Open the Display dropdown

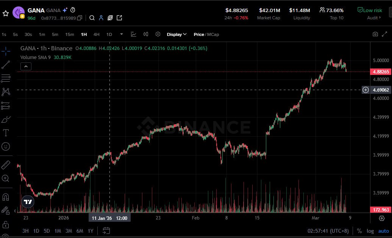tap(176, 34)
